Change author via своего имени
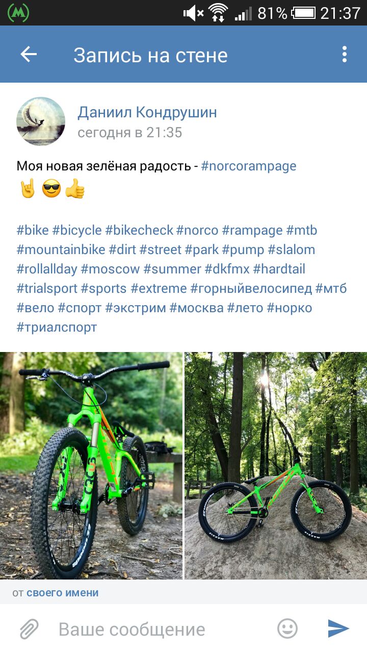The image size is (367, 653). point(63,593)
